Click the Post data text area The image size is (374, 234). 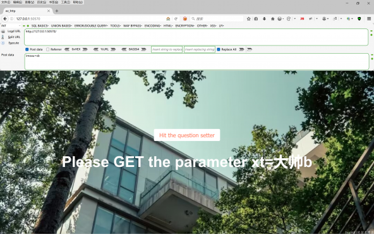tap(196, 61)
